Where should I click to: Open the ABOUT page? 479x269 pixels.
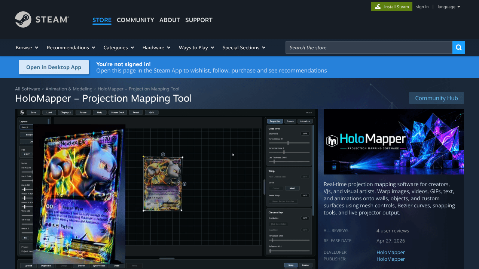170,20
